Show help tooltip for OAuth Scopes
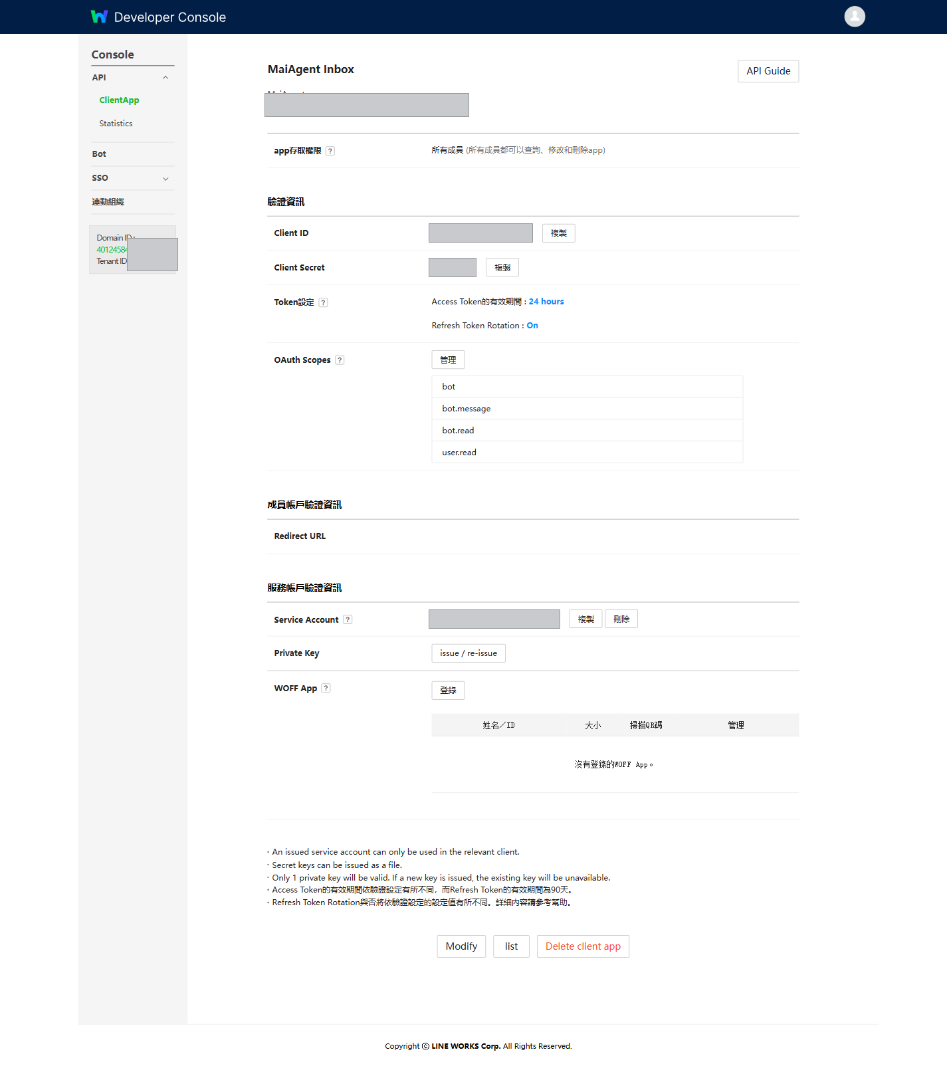 (x=340, y=360)
